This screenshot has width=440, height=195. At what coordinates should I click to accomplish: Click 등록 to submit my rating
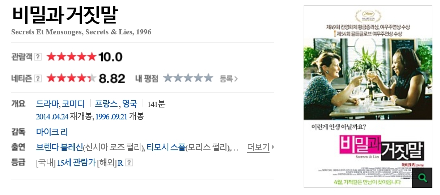pyautogui.click(x=229, y=79)
